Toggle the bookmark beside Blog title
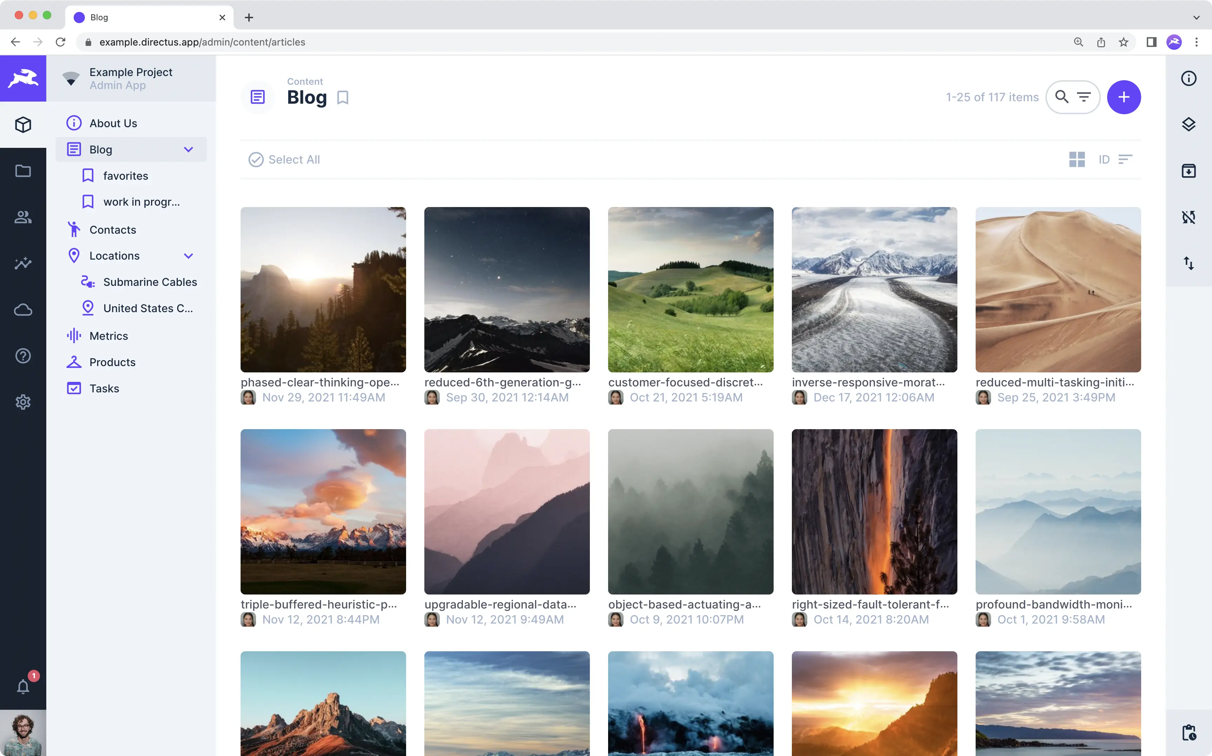1212x756 pixels. (x=343, y=97)
